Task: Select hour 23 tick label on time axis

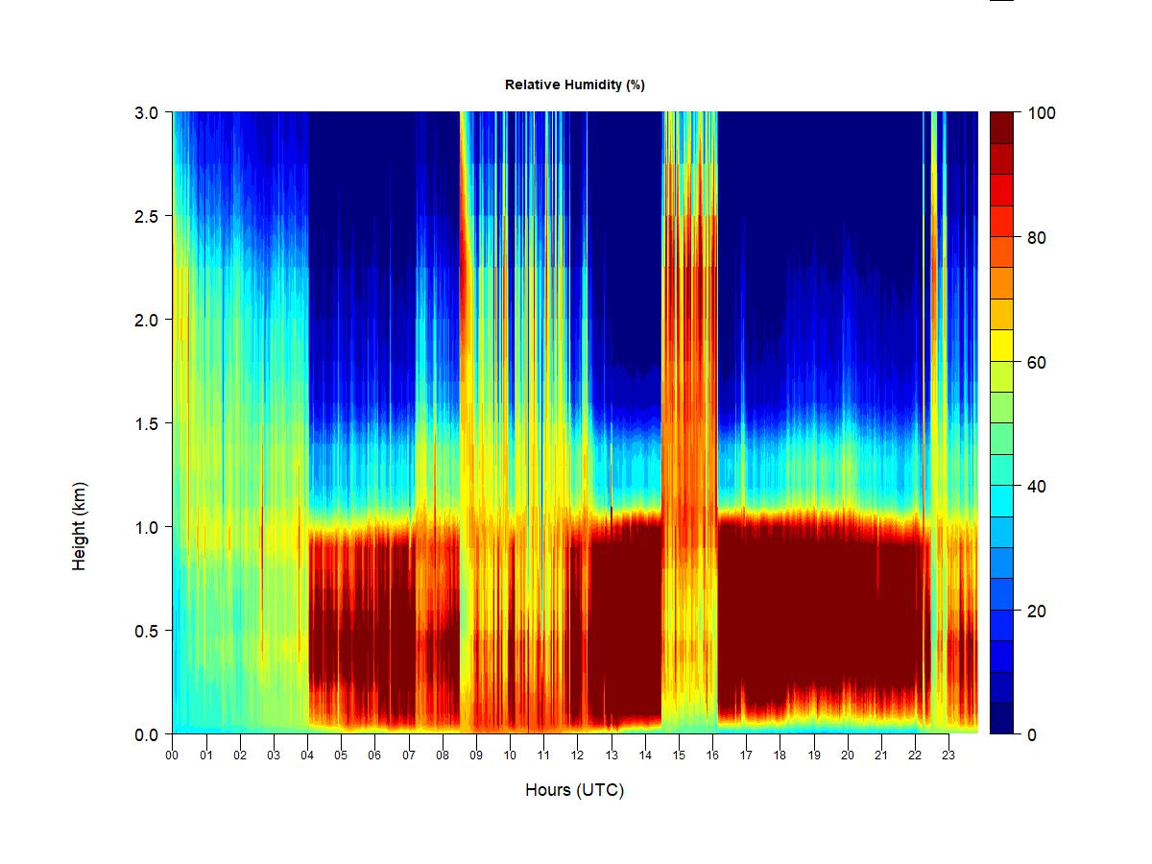Action: [x=948, y=756]
